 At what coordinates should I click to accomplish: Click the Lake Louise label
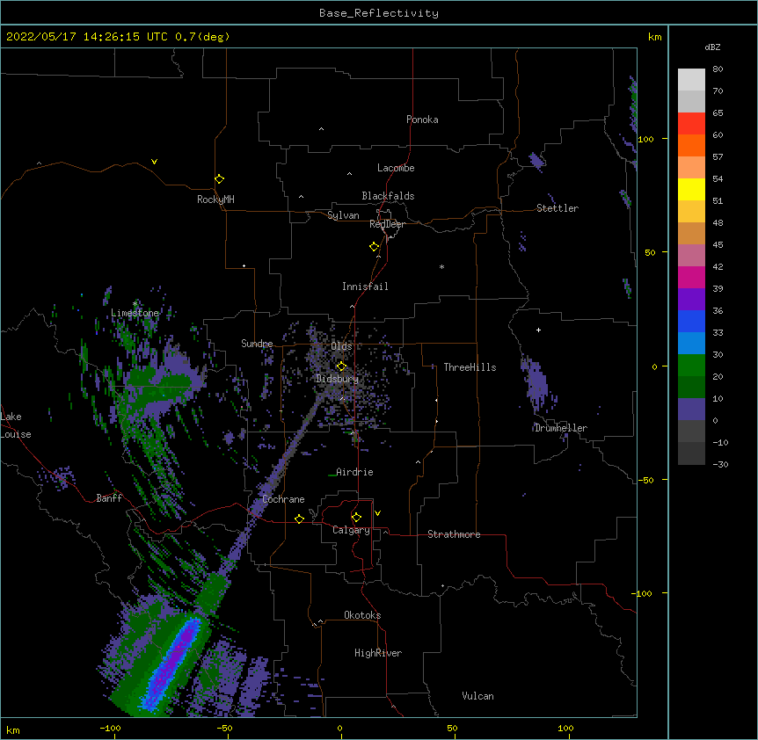16,425
